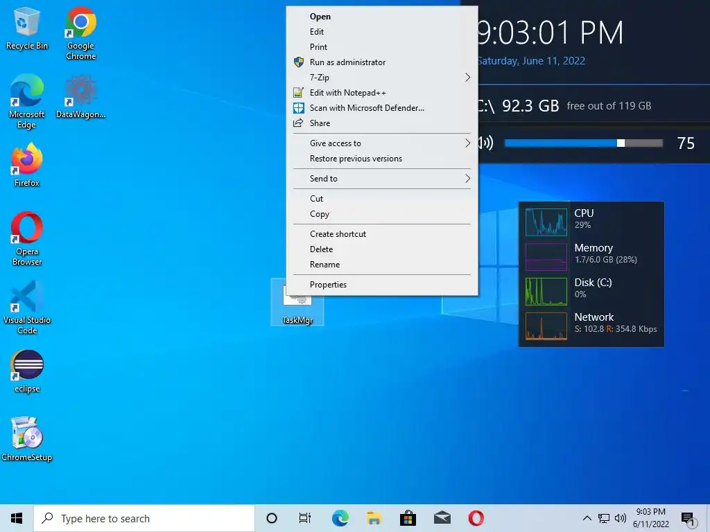Select Create shortcut
Screen dimensions: 710x532
[x=382, y=234]
